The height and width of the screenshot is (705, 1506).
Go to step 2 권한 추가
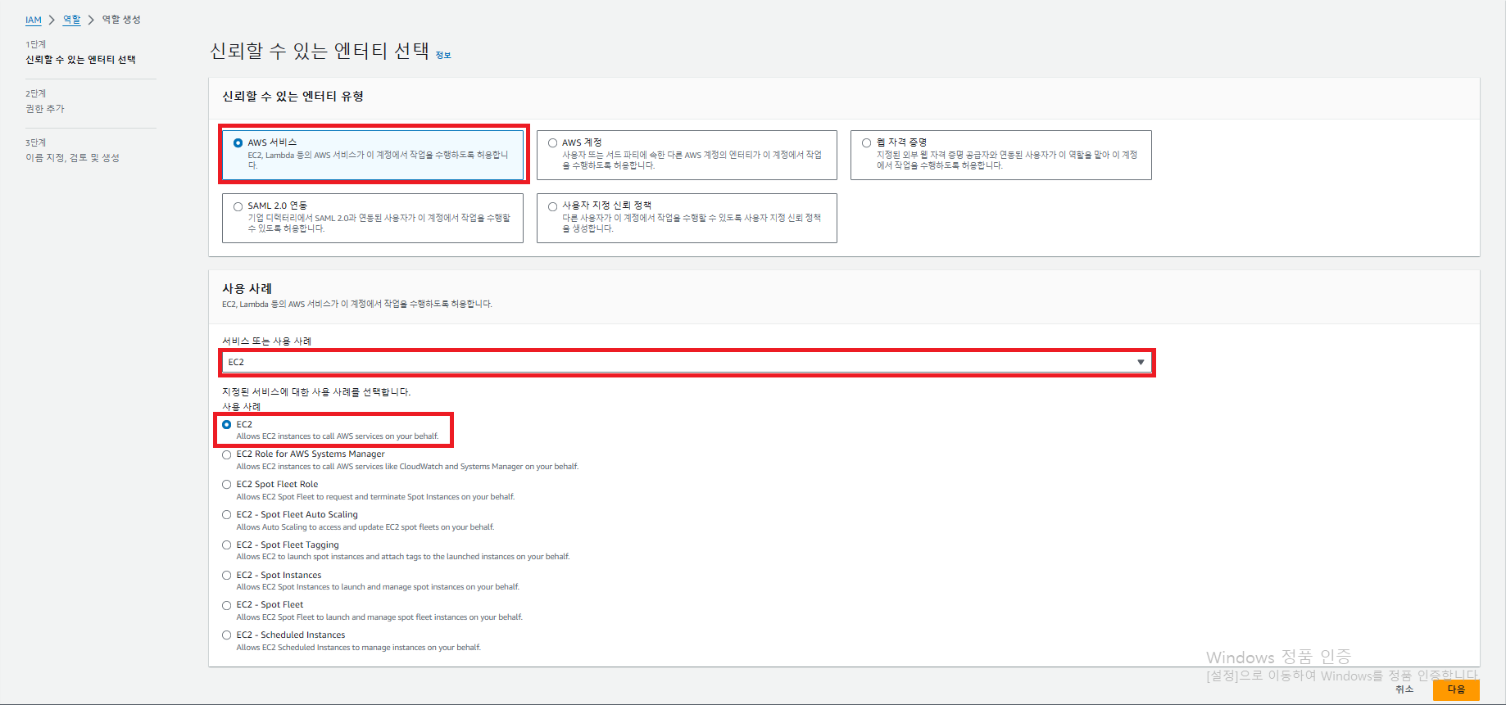tap(45, 109)
